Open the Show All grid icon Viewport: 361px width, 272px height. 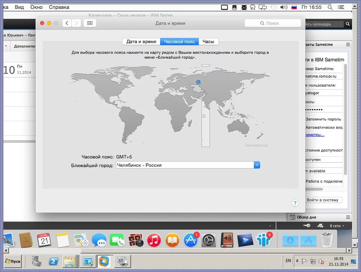(89, 23)
